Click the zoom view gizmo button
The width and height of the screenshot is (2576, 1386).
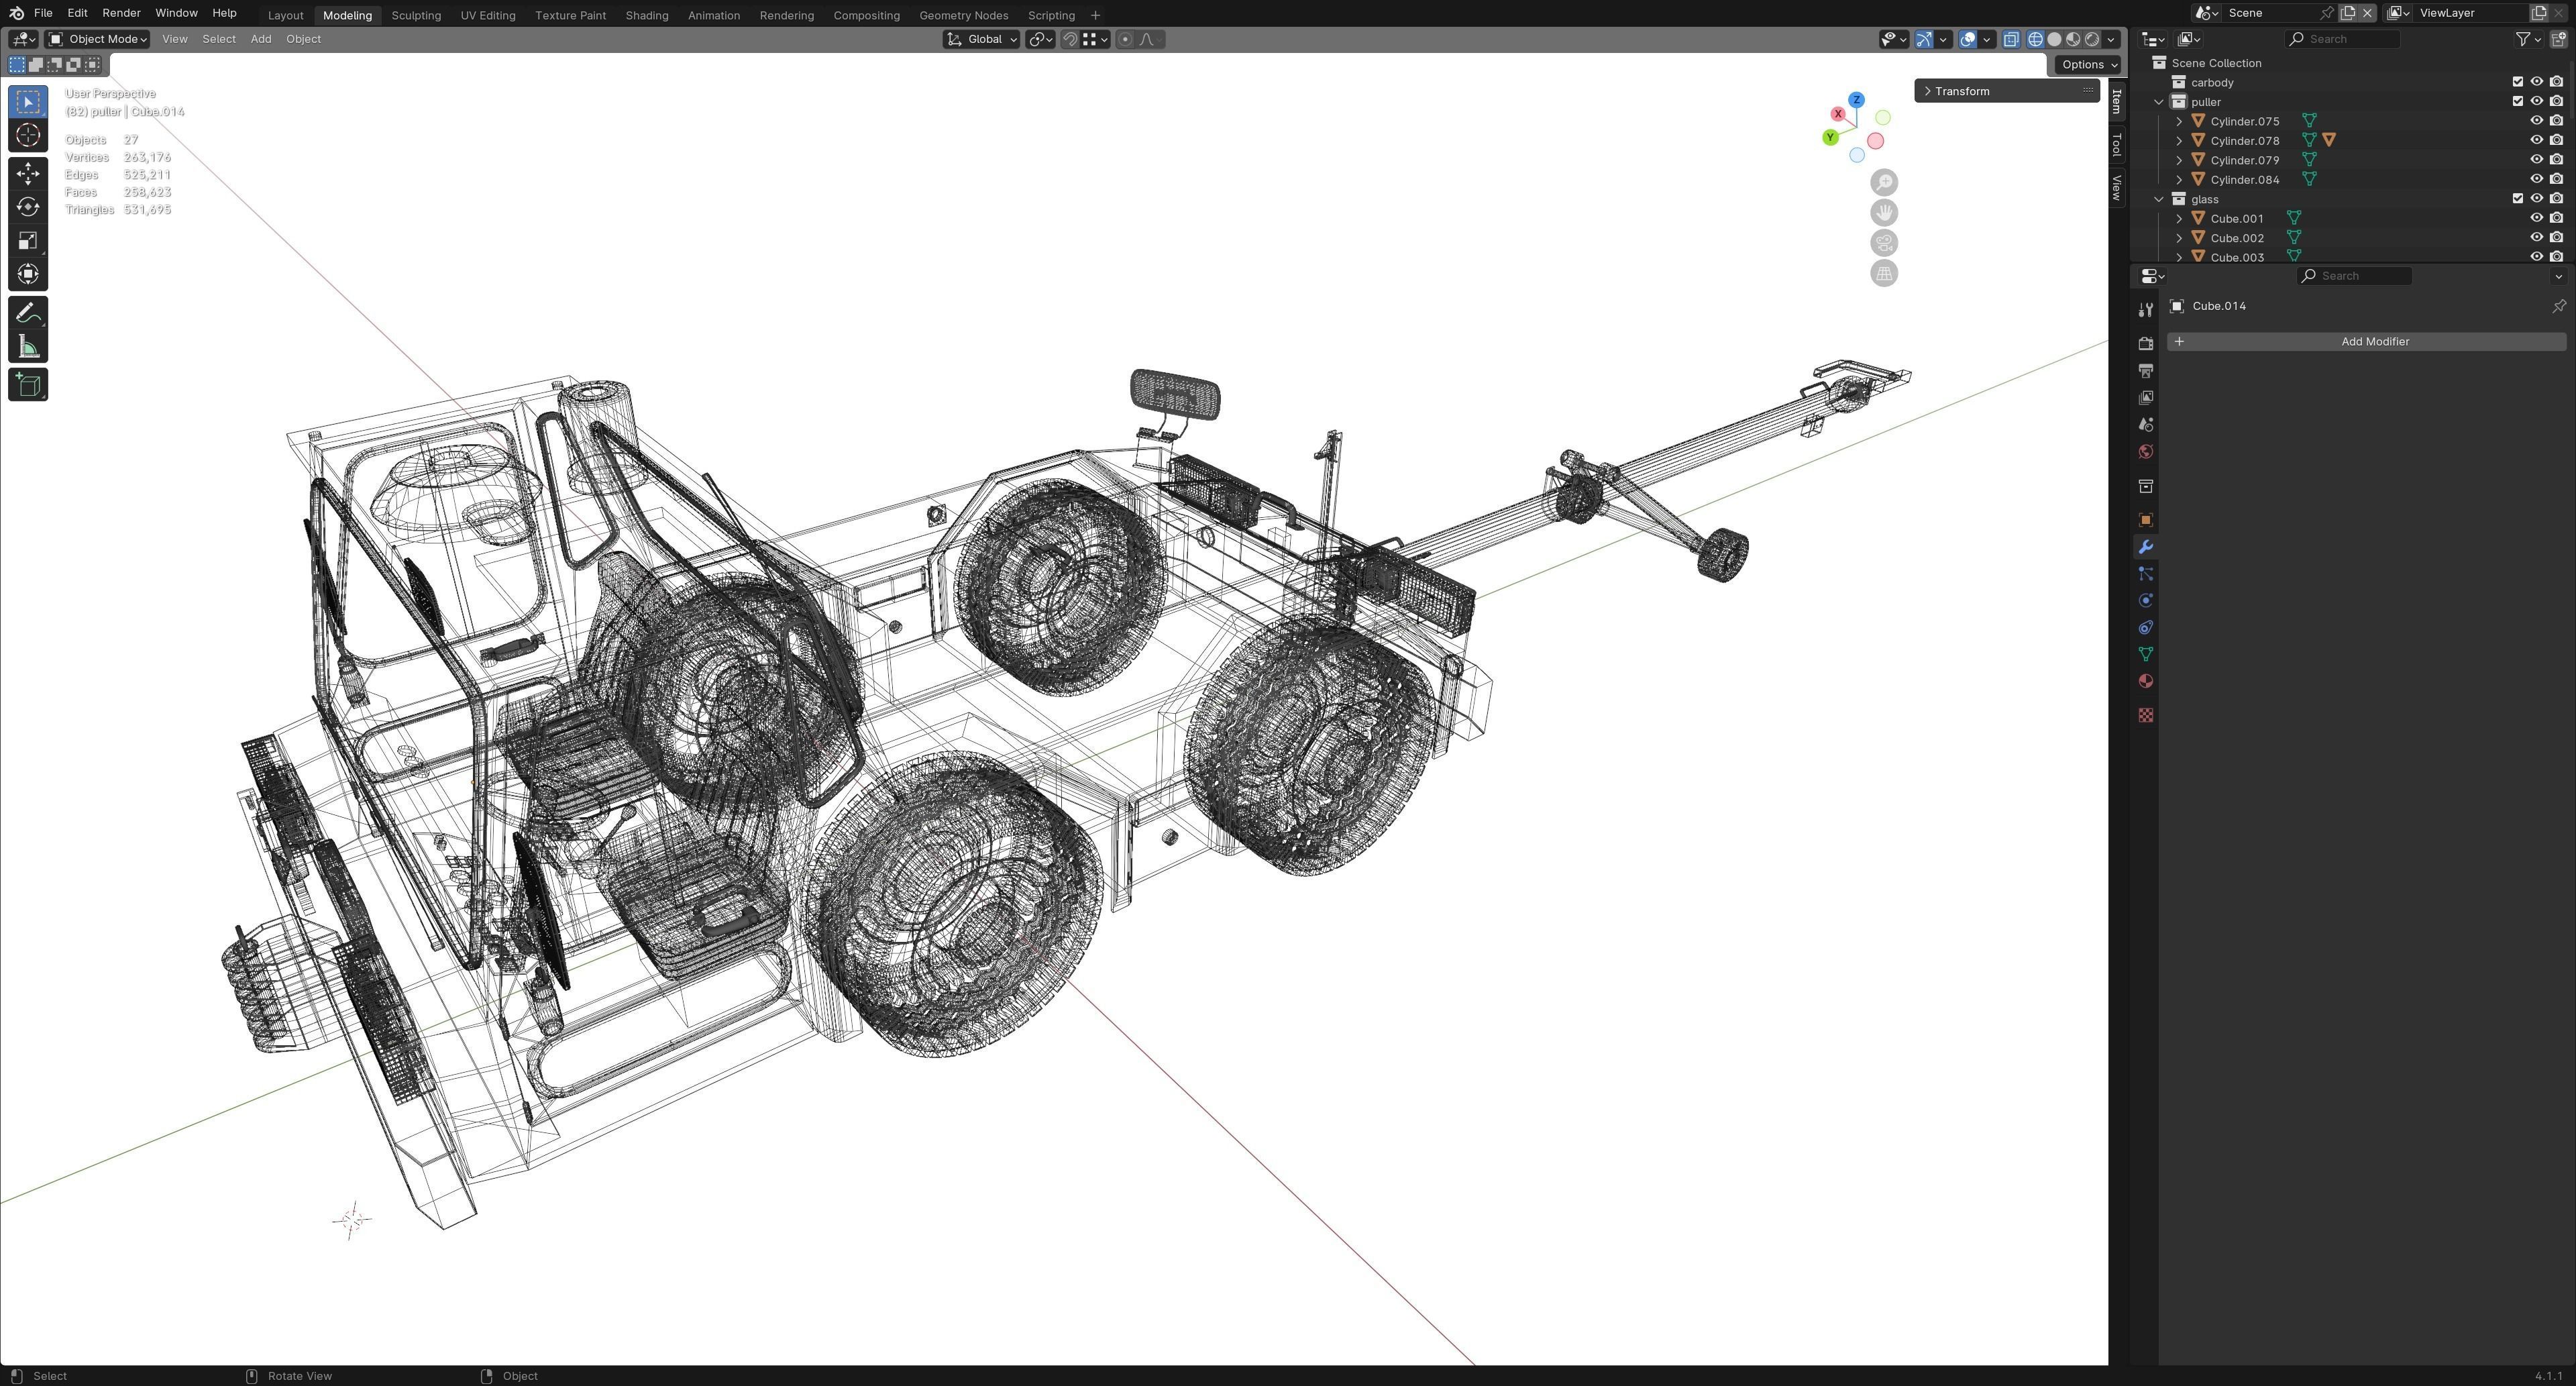pyautogui.click(x=1884, y=182)
